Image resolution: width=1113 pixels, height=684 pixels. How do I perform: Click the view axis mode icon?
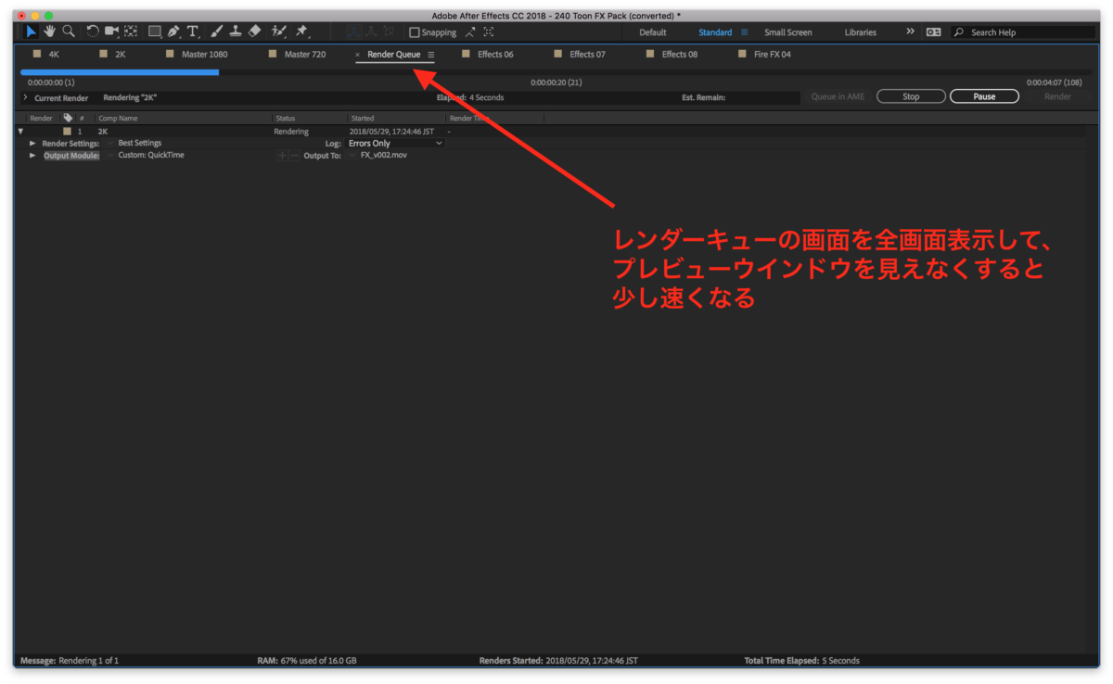pyautogui.click(x=388, y=32)
